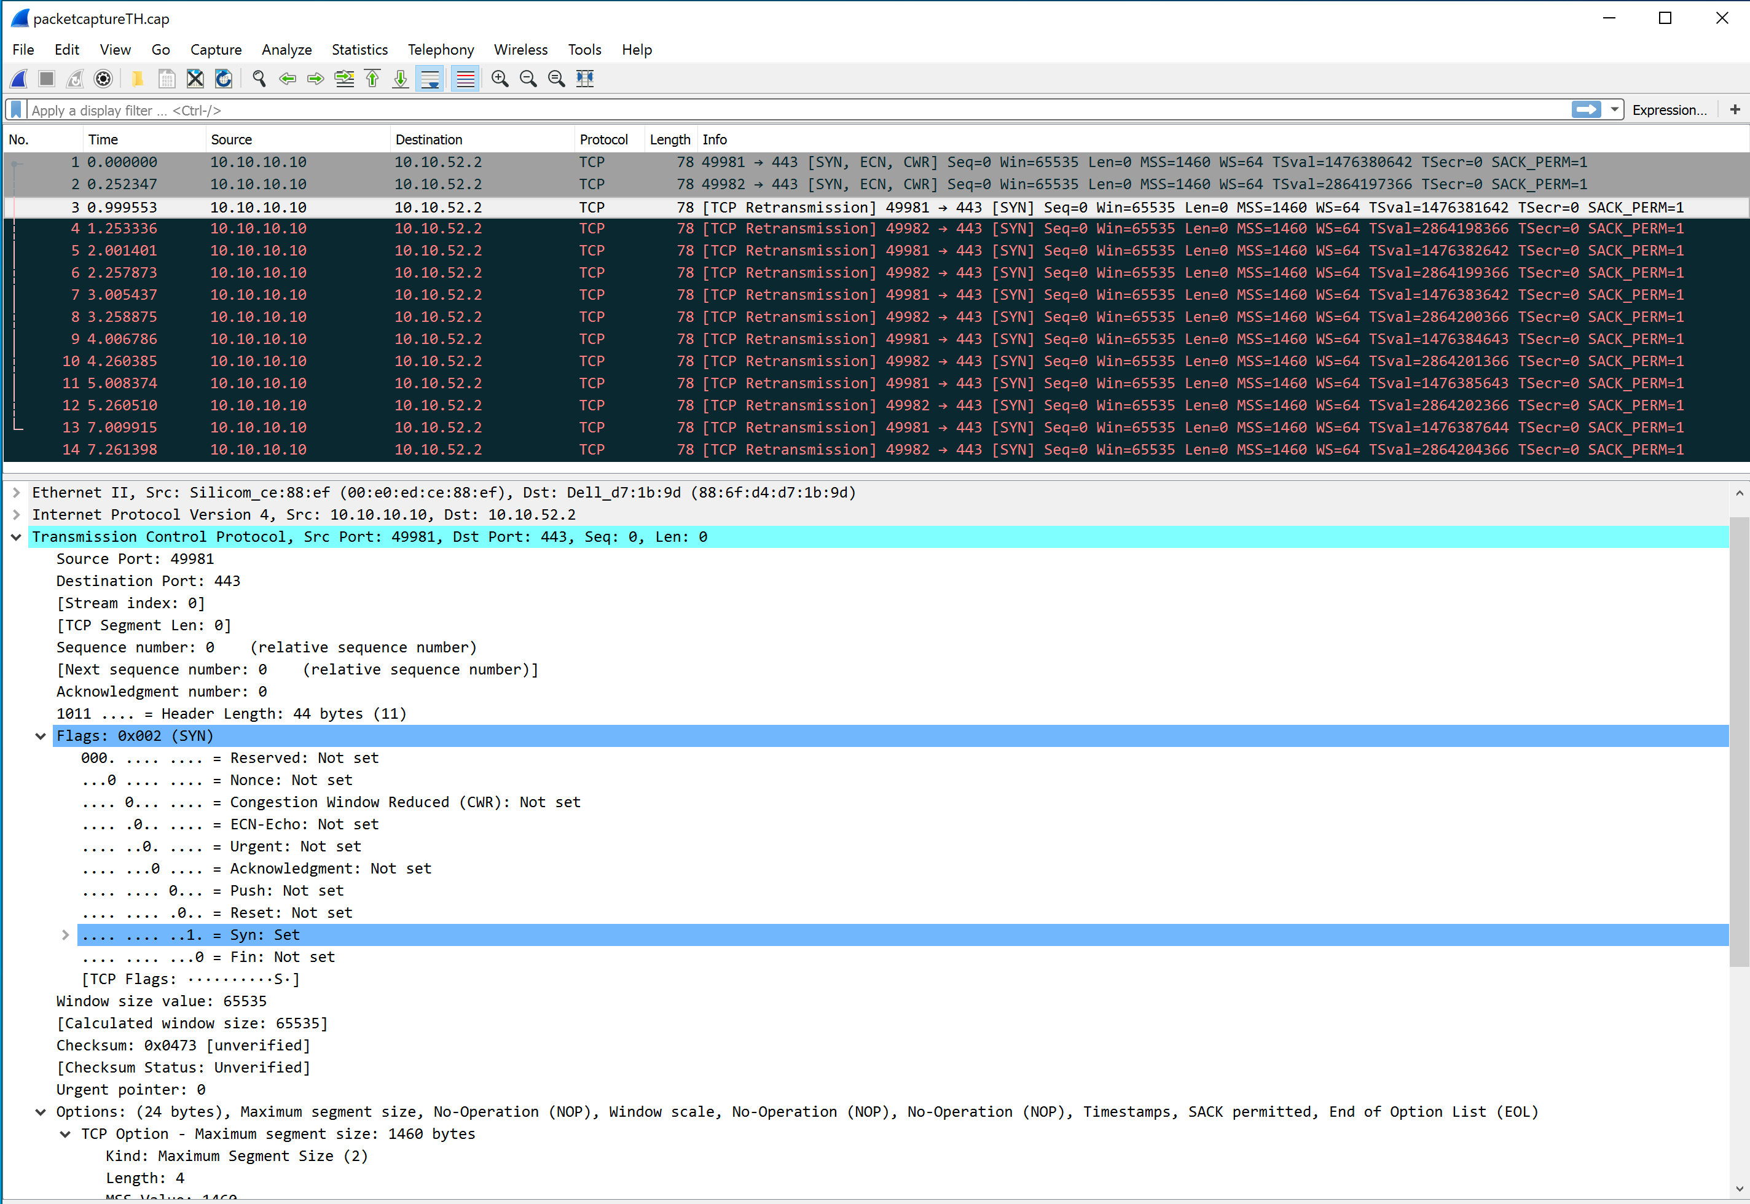Open the Analyze menu
Viewport: 1750px width, 1204px height.
(286, 50)
